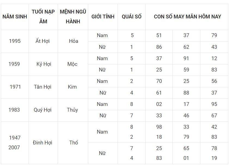
Task: Click the QUÁI SỐ column header
Action: (131, 17)
